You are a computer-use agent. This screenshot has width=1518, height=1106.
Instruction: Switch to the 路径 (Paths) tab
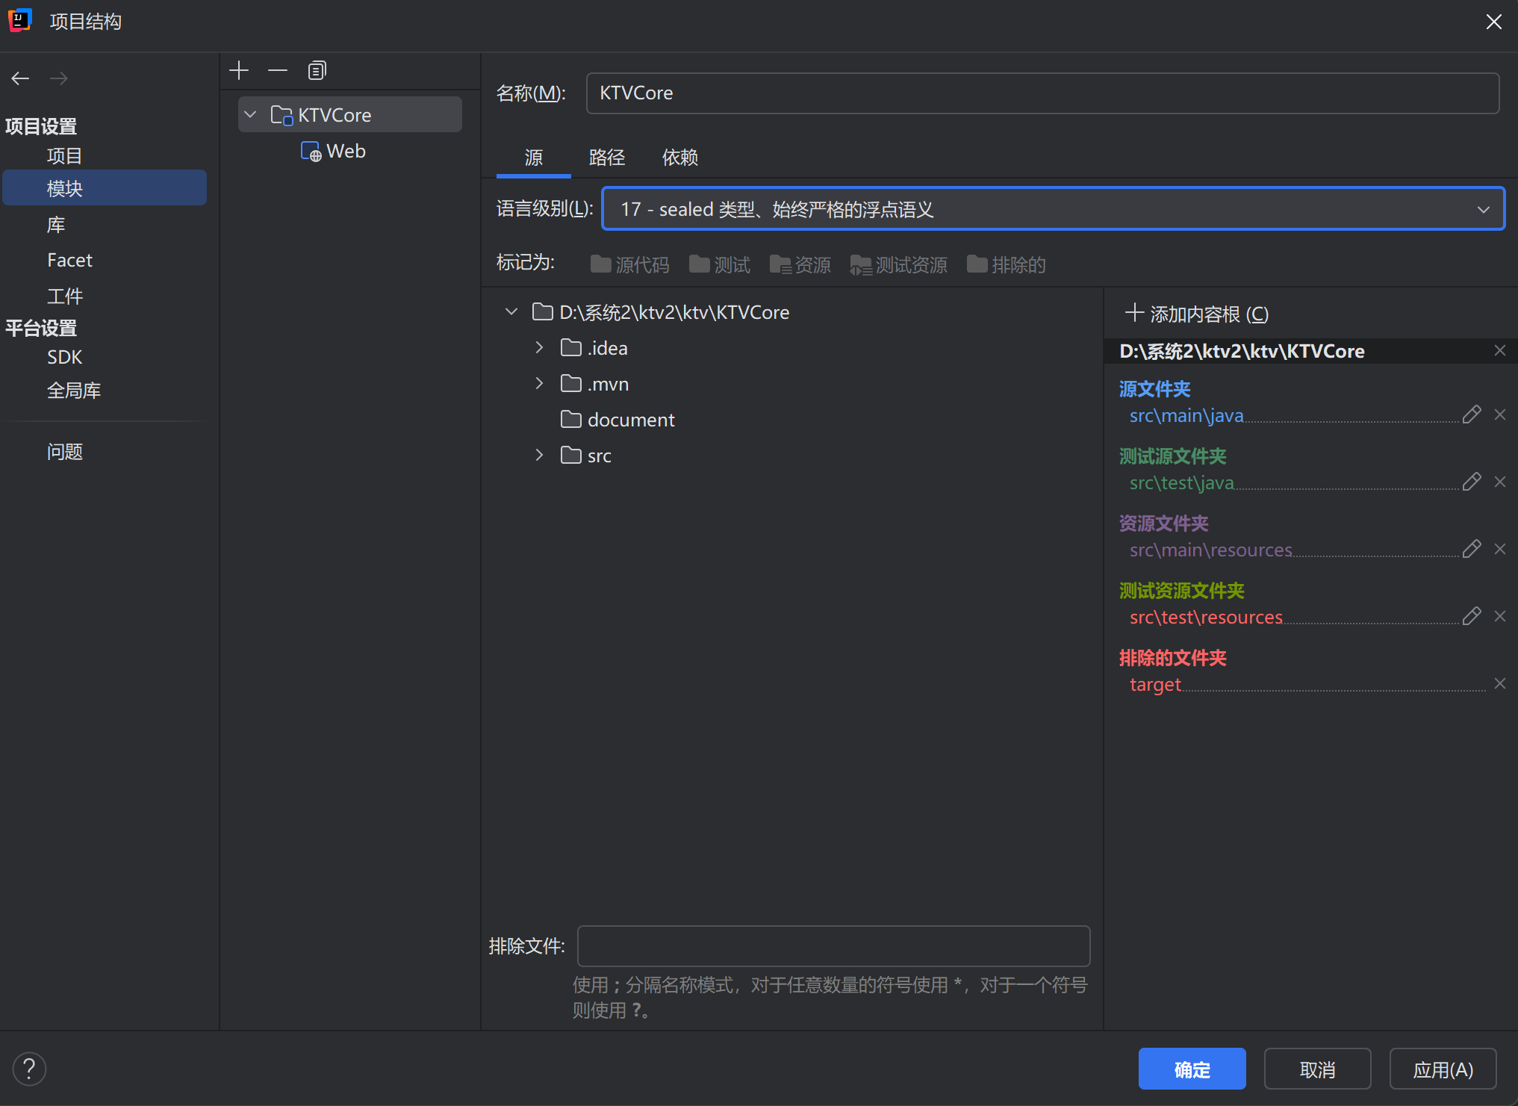pos(606,157)
